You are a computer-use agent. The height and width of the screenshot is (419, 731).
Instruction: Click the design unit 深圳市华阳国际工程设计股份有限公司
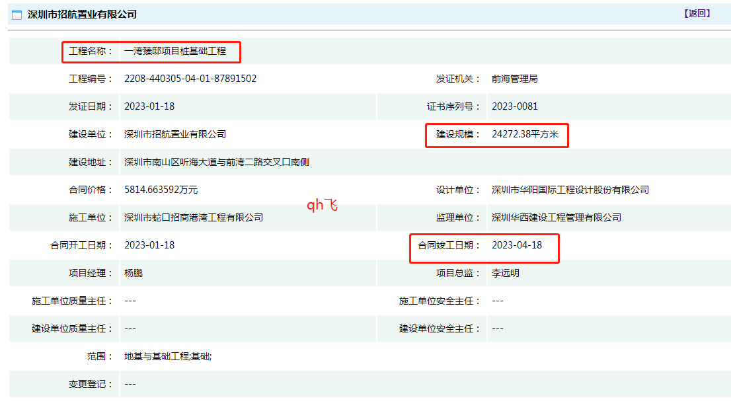[x=570, y=190]
